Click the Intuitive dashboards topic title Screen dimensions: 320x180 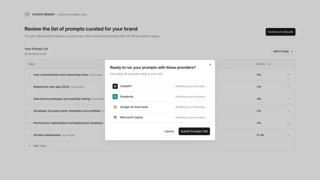click(x=47, y=135)
